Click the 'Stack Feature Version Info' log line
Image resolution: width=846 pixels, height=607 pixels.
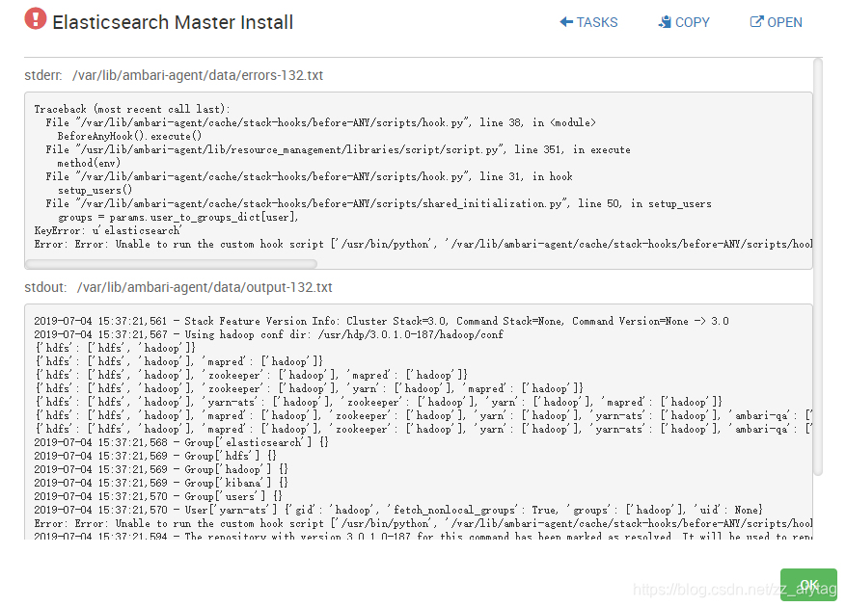tap(381, 321)
